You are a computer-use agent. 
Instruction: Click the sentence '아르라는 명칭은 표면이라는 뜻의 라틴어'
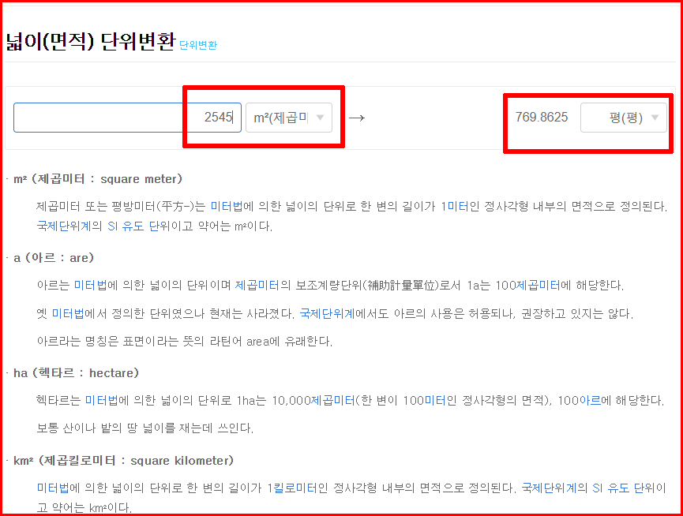click(184, 341)
